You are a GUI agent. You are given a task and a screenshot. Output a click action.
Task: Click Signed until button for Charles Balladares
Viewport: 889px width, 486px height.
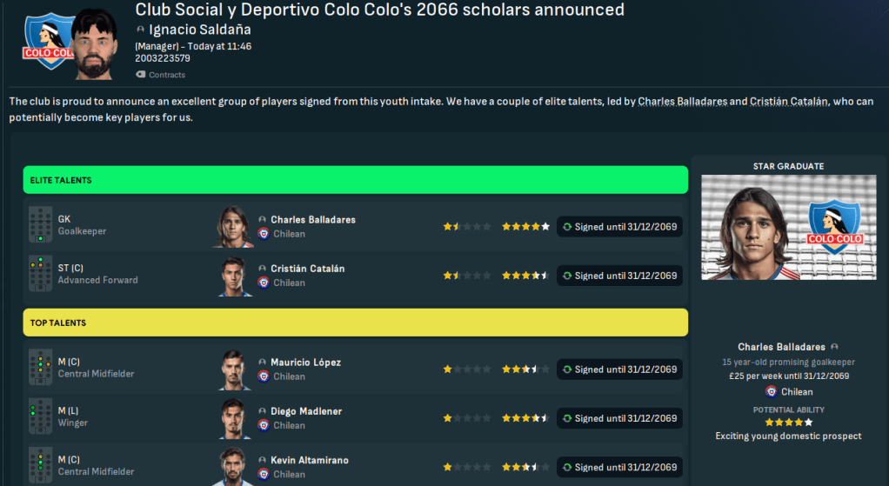(619, 227)
